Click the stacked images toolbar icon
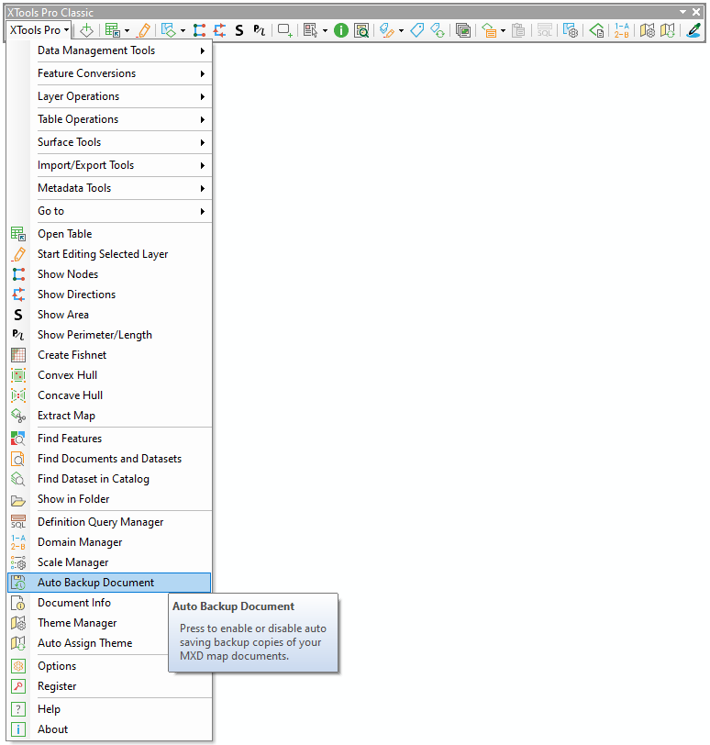The height and width of the screenshot is (745, 710). [x=463, y=30]
